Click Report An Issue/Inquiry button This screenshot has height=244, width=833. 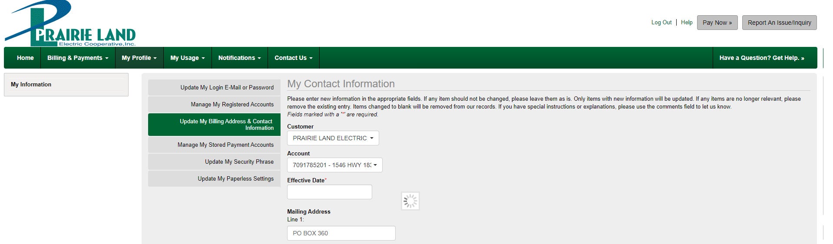779,23
